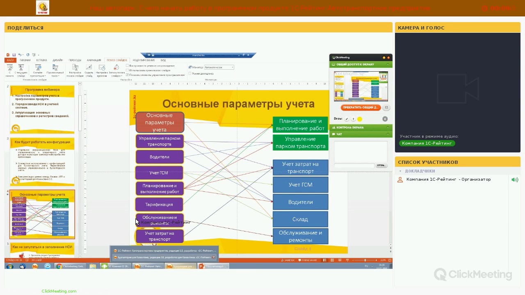The width and height of the screenshot is (525, 295).
Task: Click ClickMeeting.com link at bottom
Action: pos(59,291)
